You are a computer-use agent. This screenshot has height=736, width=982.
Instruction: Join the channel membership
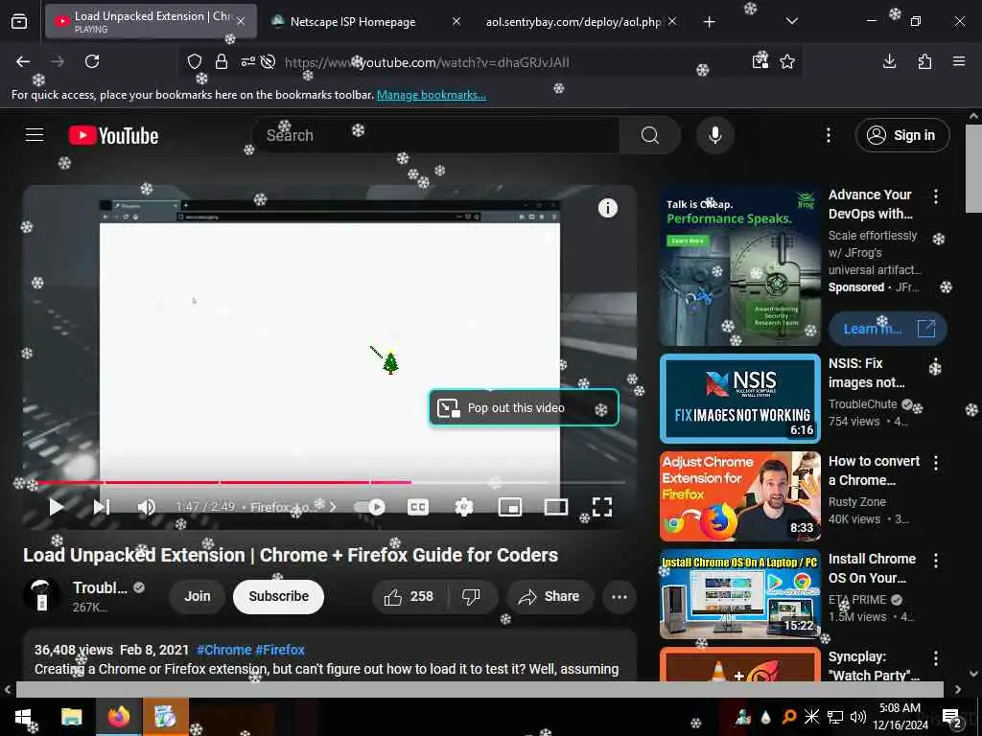[x=197, y=596]
